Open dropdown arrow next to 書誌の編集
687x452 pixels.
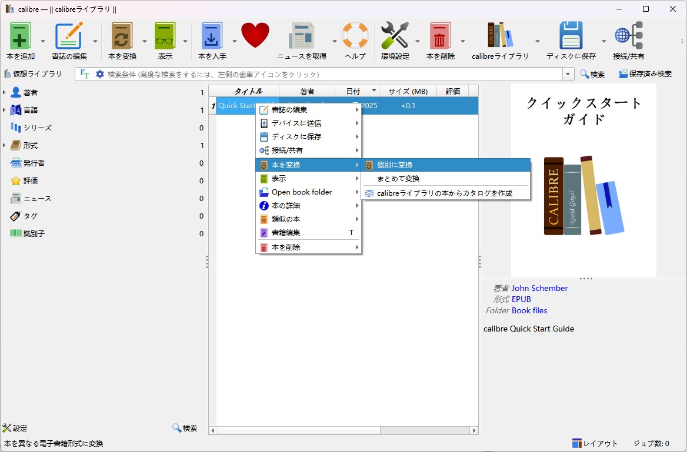click(95, 42)
